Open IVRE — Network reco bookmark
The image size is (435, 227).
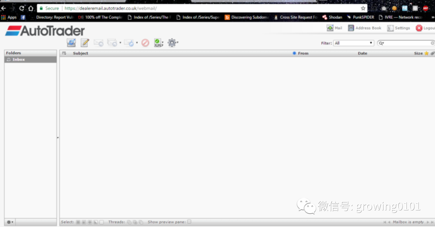pos(401,17)
